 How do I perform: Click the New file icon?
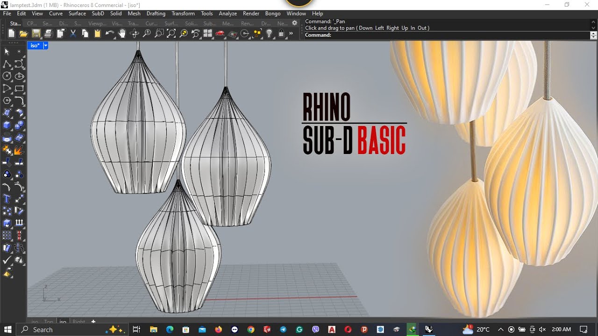point(12,34)
